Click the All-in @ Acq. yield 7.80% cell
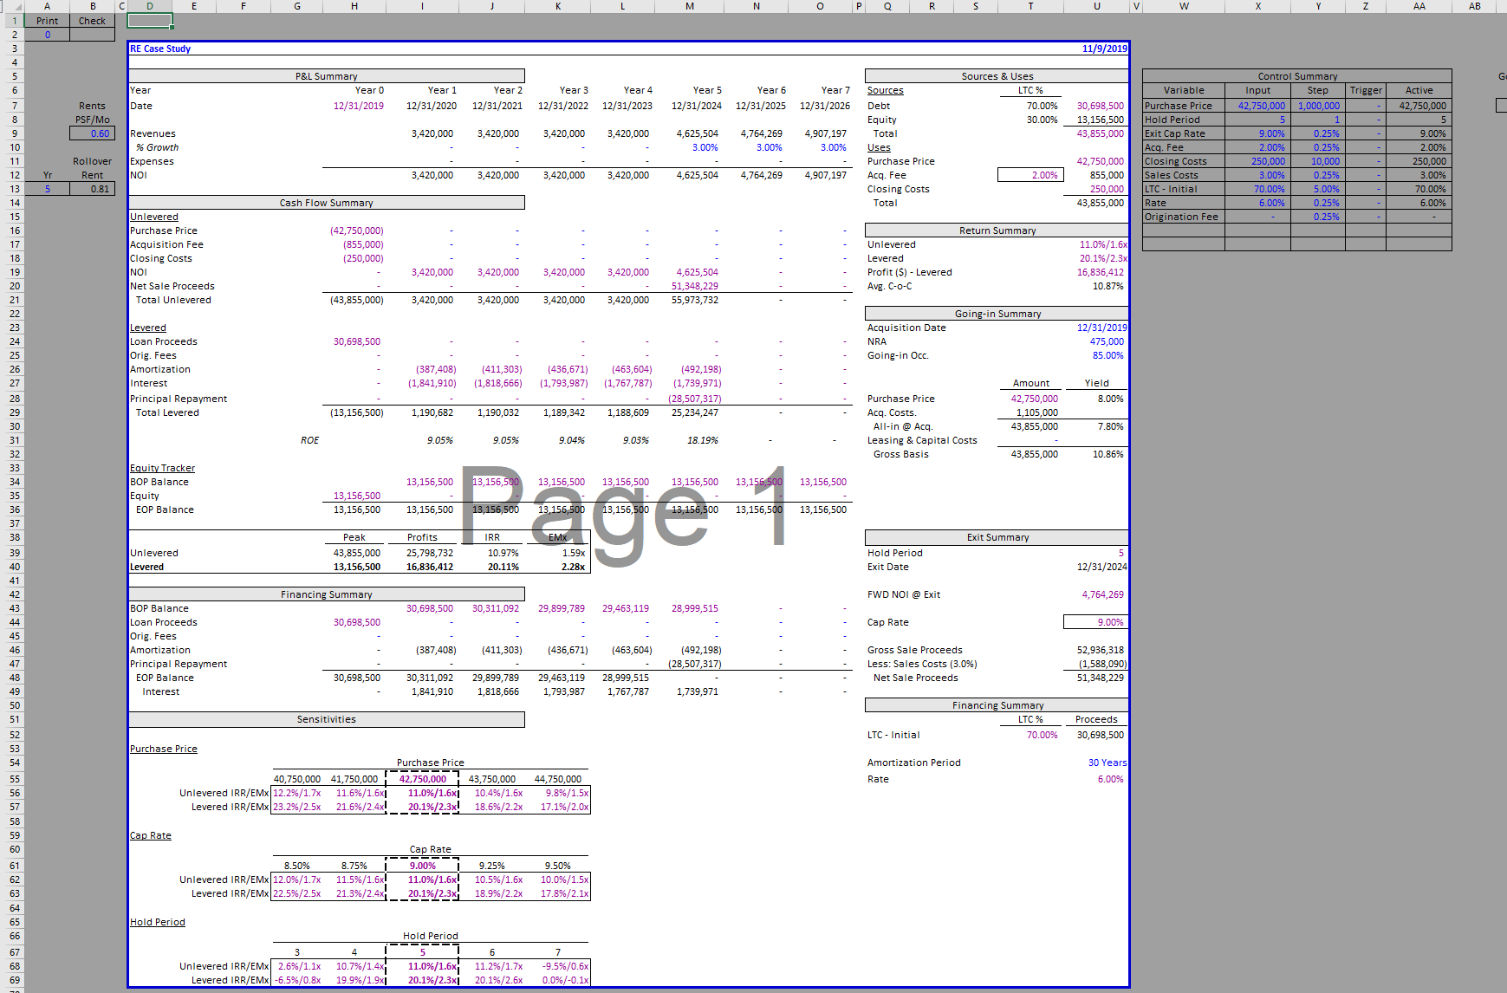The image size is (1507, 993). tap(1111, 426)
